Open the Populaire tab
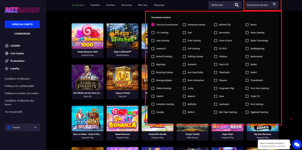Image resolution: width=302 pixels, height=150 pixels. 95,5
